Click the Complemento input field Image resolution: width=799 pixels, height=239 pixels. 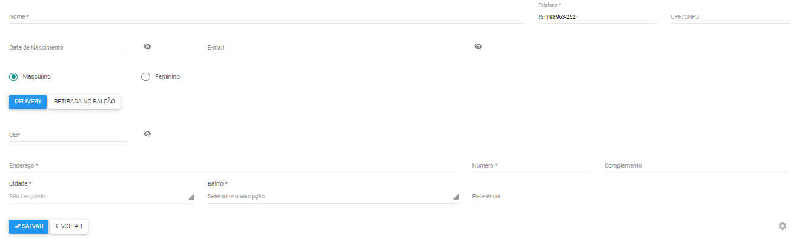point(697,165)
